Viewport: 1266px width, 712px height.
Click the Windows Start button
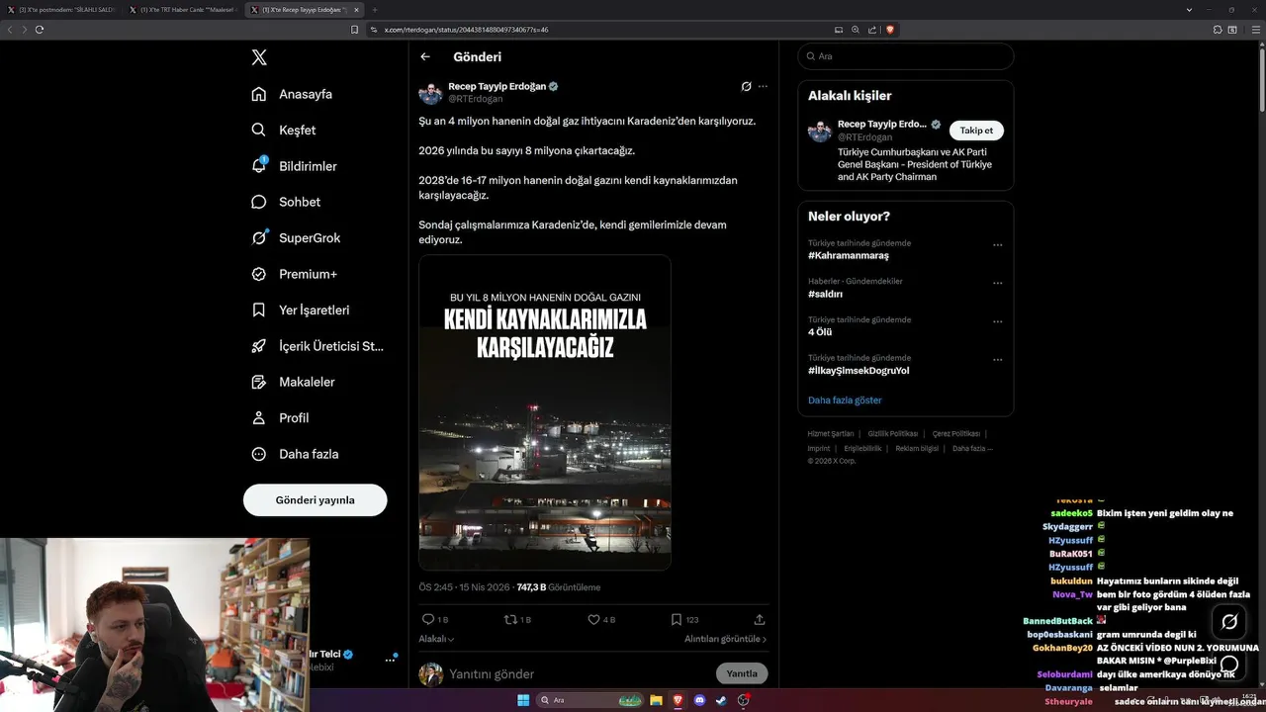click(523, 700)
